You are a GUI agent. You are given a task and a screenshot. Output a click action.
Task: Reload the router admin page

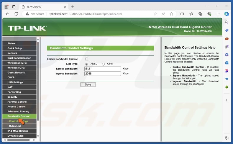click(16, 14)
